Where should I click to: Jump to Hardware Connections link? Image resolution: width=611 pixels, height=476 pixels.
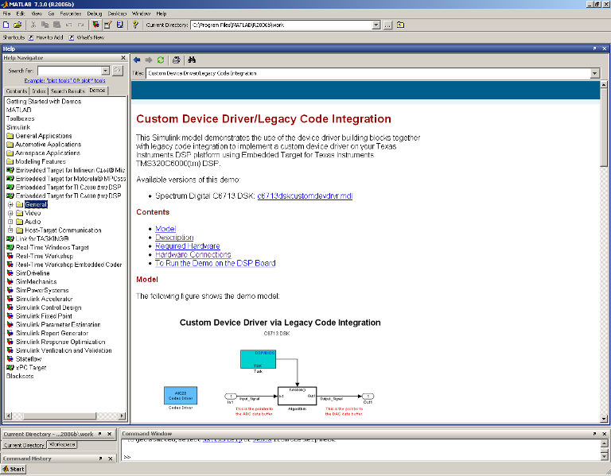click(193, 254)
